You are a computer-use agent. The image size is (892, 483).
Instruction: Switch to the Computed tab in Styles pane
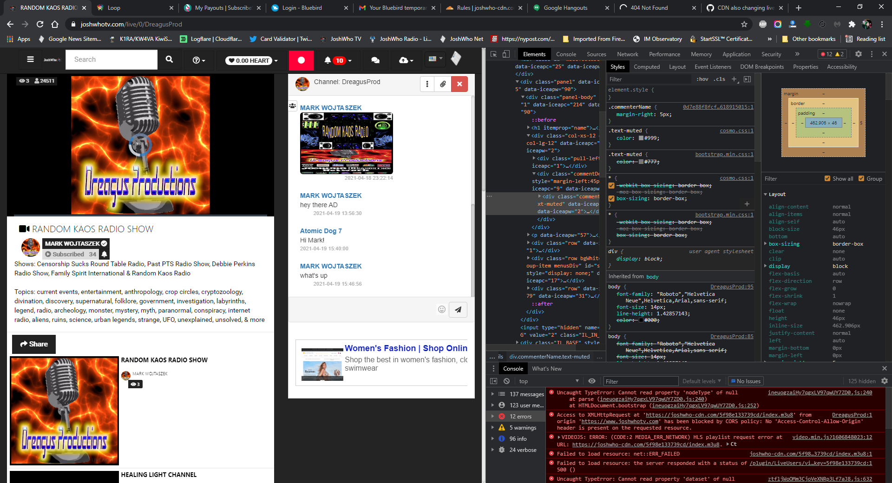(x=647, y=66)
